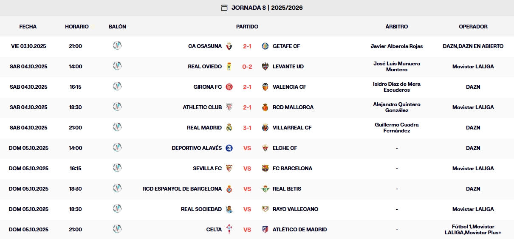Select the Athletic Club team name
The height and width of the screenshot is (239, 514).
tap(202, 107)
